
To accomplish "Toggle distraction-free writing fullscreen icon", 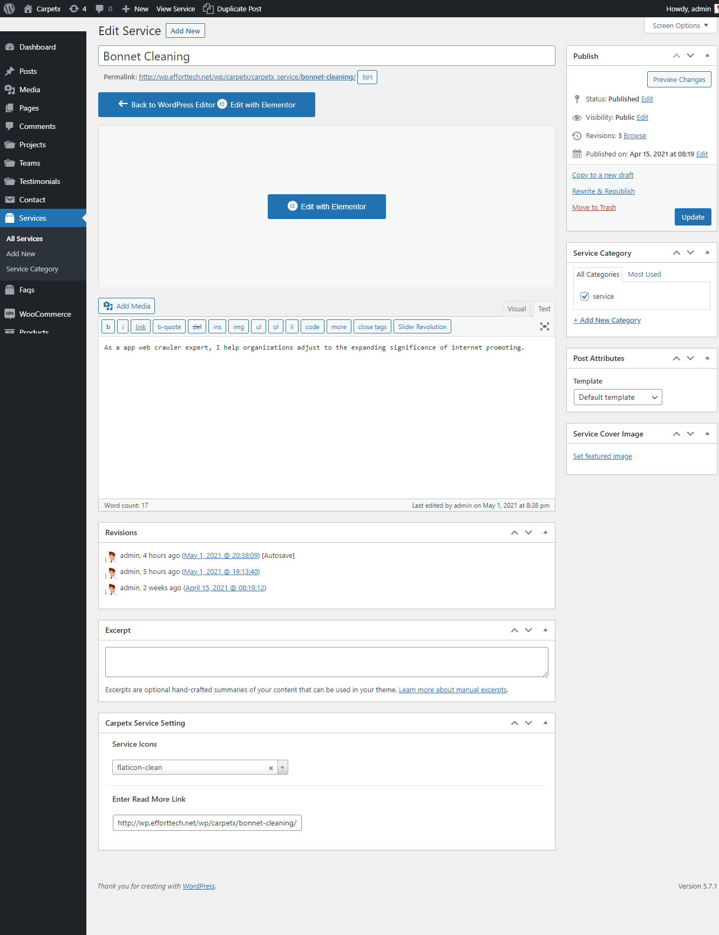I will point(545,326).
